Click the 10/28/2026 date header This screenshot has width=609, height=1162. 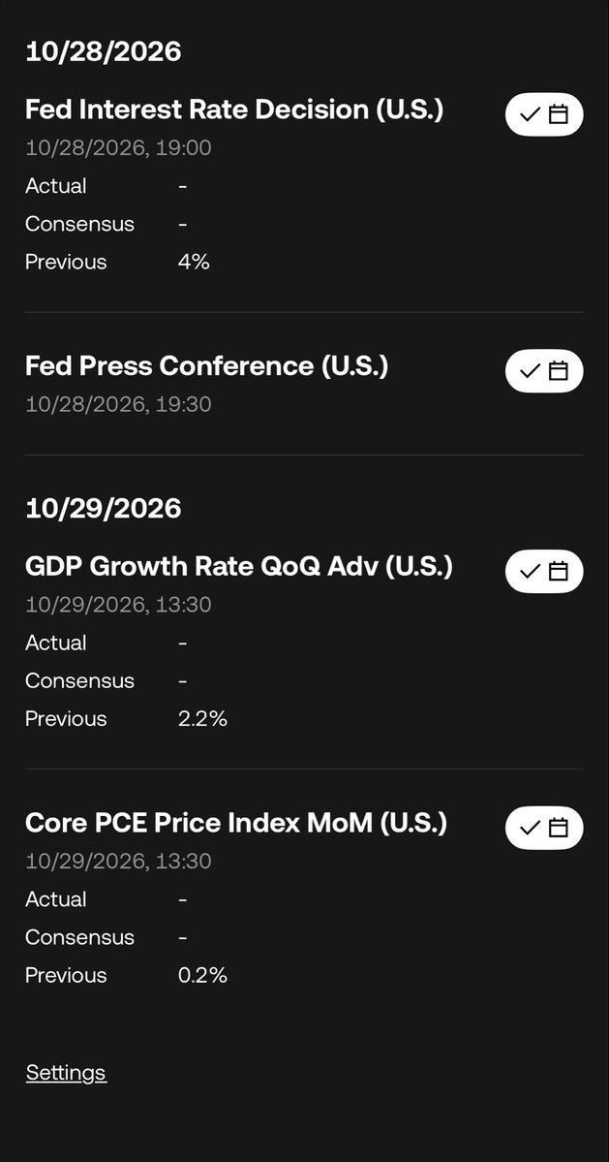point(103,51)
